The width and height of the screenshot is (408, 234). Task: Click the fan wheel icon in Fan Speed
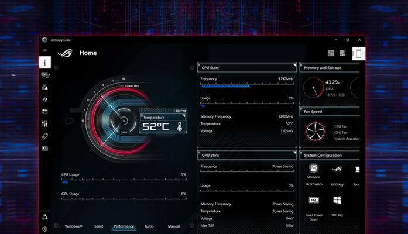click(x=316, y=132)
